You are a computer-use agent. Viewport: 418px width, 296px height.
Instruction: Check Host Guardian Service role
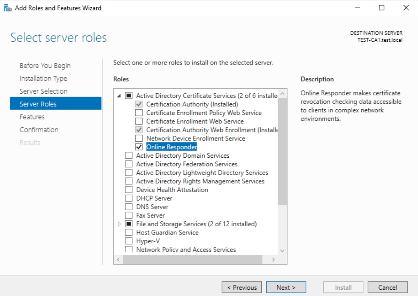129,232
